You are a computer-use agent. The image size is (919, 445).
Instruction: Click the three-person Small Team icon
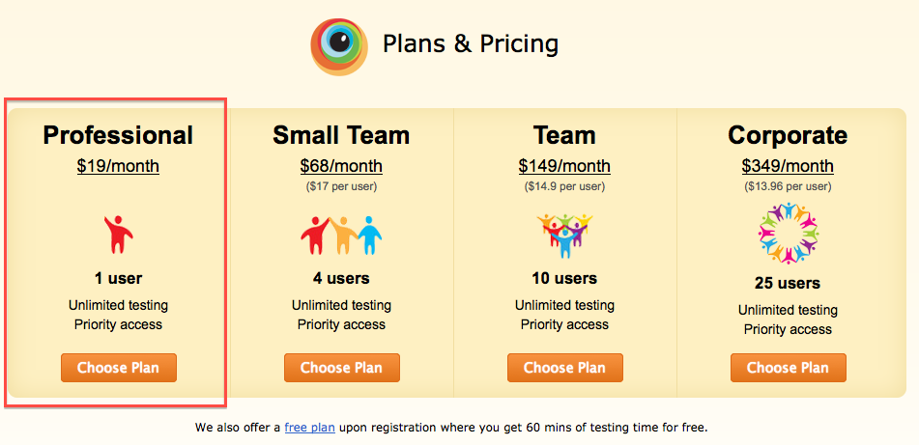pos(341,234)
